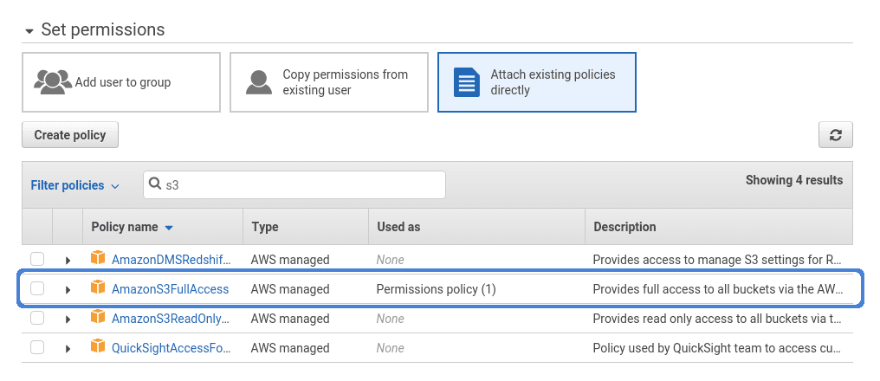Click the read only access description text
Screen dimensions: 880x381
pyautogui.click(x=717, y=319)
